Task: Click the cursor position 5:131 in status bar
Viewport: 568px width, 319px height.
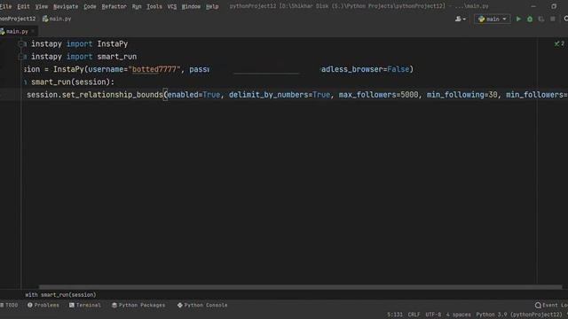Action: point(395,315)
